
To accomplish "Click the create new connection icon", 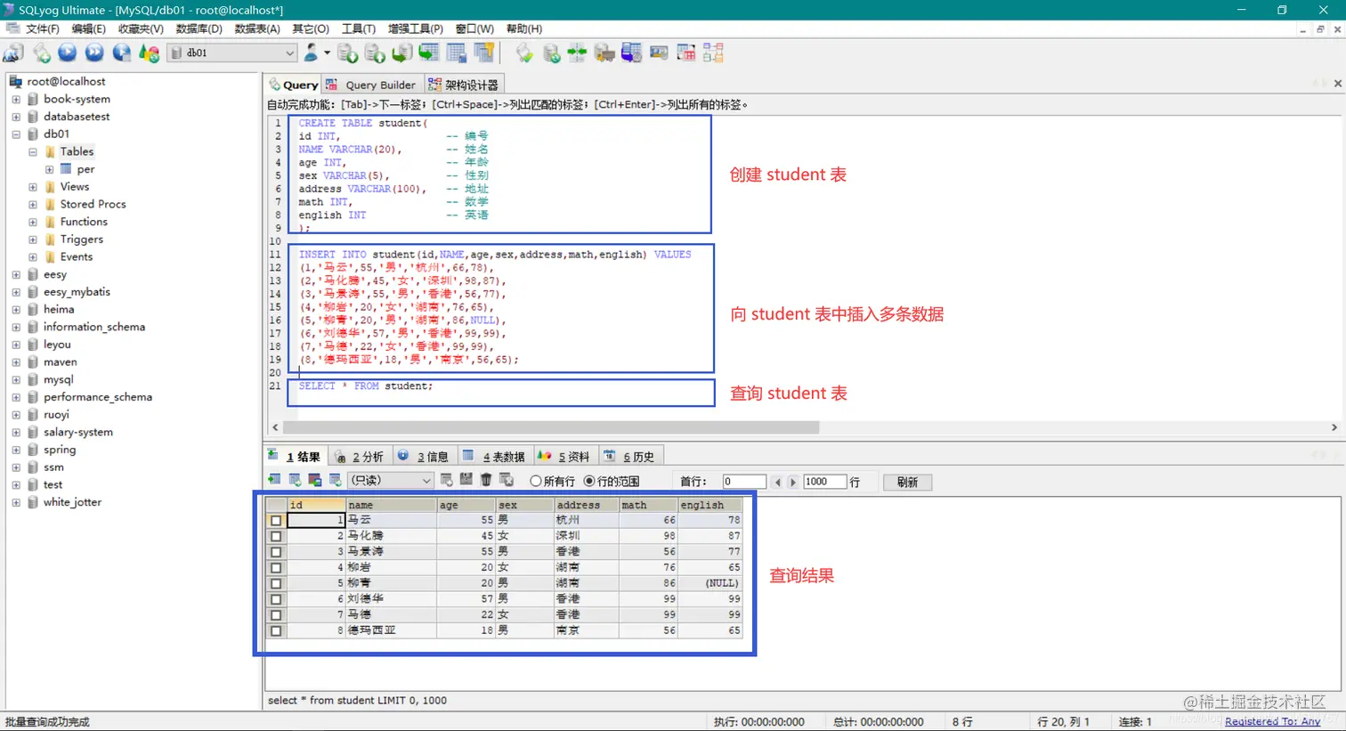I will coord(13,53).
